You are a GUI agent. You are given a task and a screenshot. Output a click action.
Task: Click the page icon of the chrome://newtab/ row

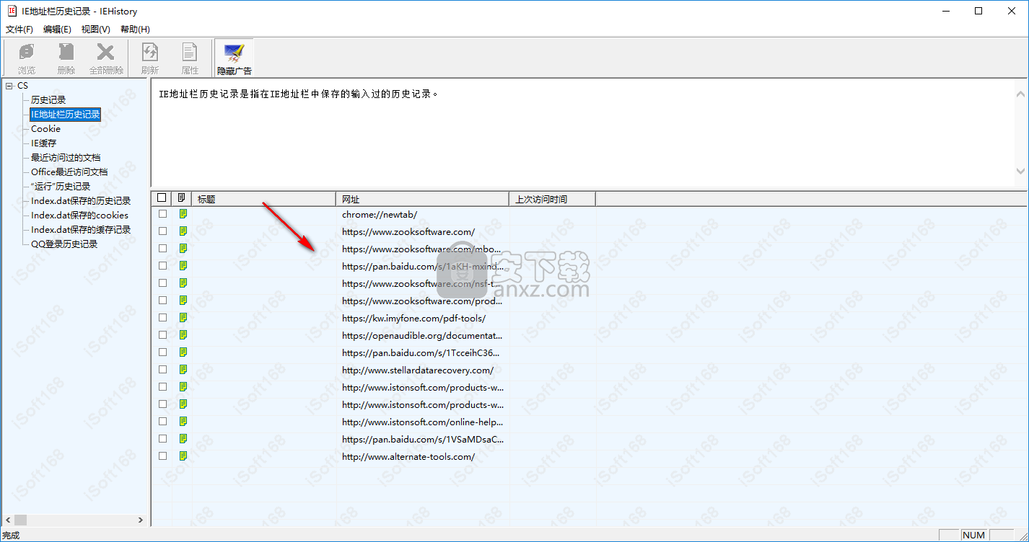pos(183,214)
